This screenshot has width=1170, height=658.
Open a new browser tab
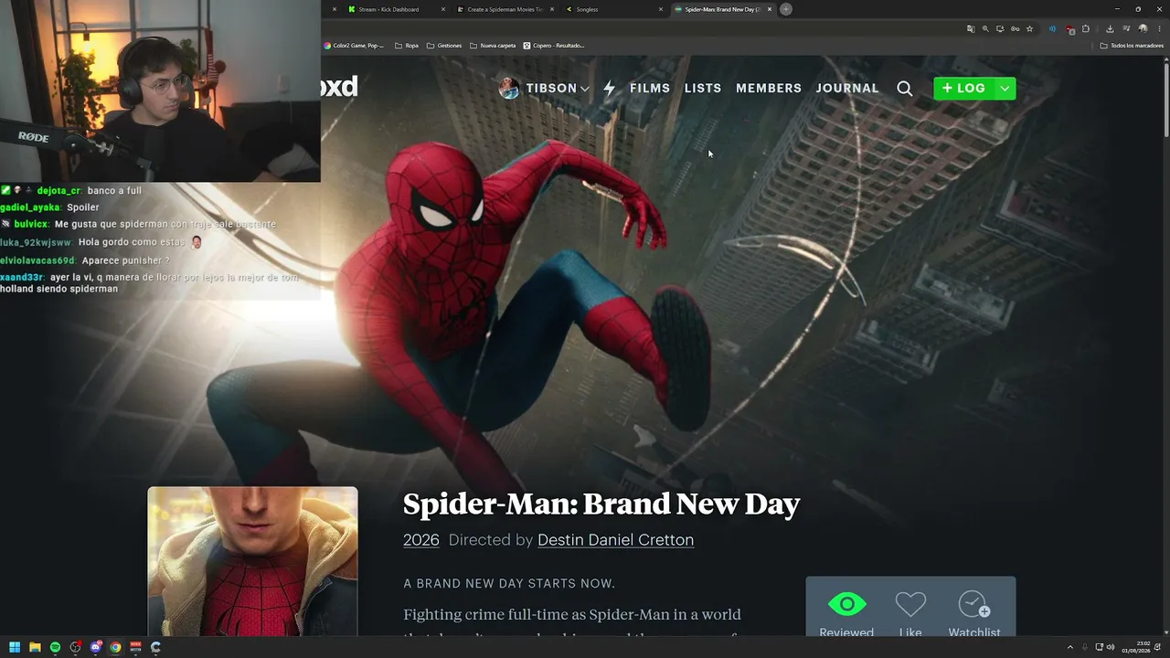(x=785, y=9)
